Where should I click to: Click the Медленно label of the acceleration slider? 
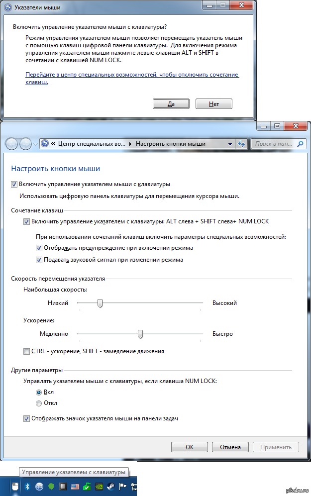coord(54,334)
